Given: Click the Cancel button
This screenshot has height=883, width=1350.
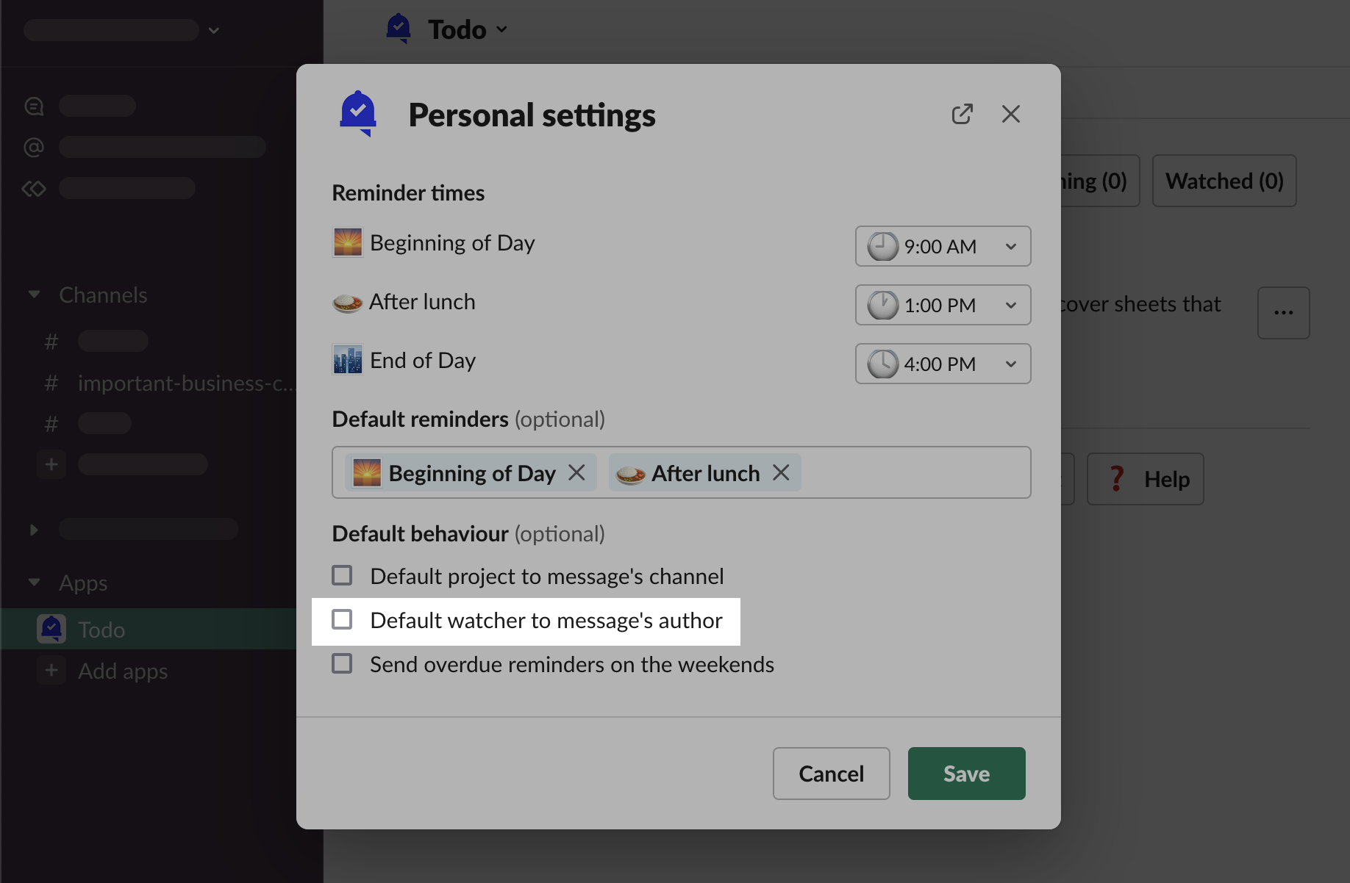Looking at the screenshot, I should (x=831, y=774).
